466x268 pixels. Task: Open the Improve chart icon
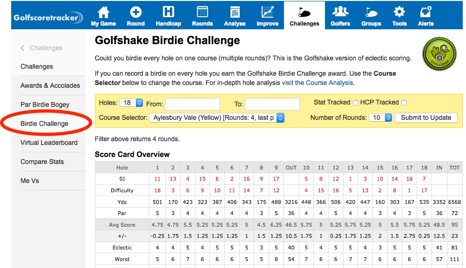267,13
